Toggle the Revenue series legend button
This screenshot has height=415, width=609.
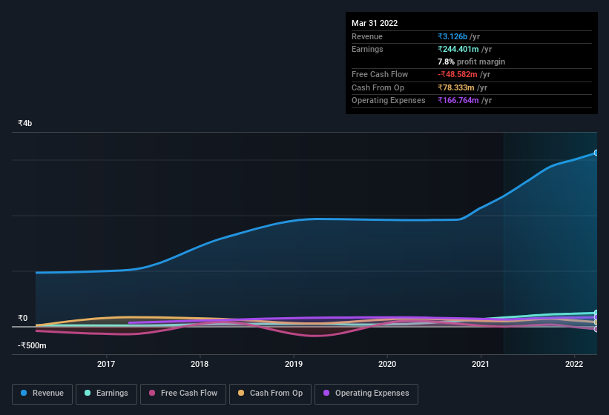pyautogui.click(x=42, y=394)
